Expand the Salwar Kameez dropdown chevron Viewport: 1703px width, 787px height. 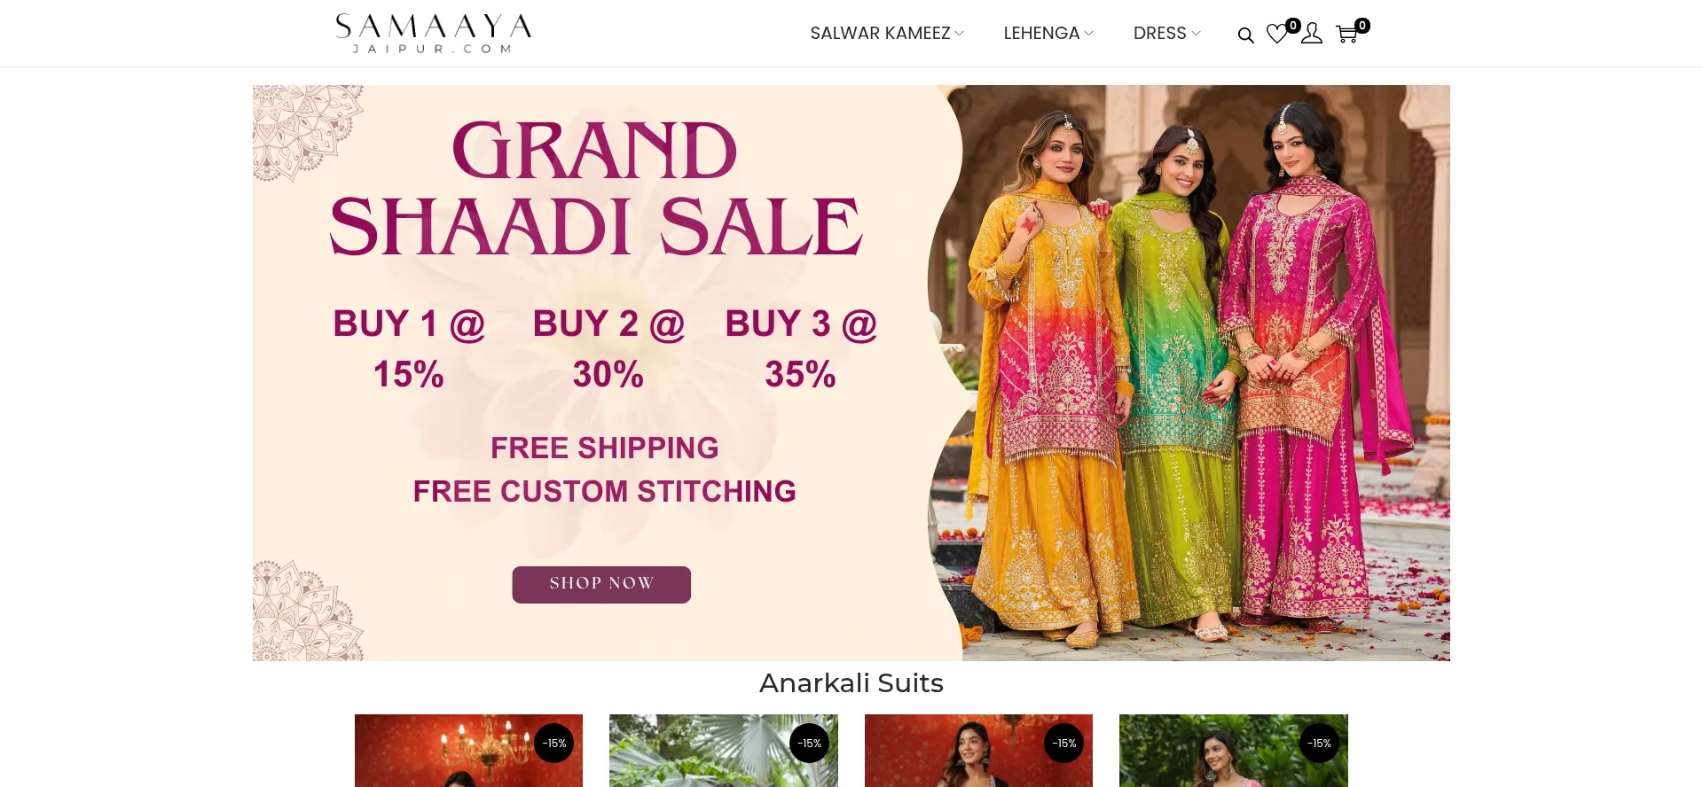tap(959, 34)
